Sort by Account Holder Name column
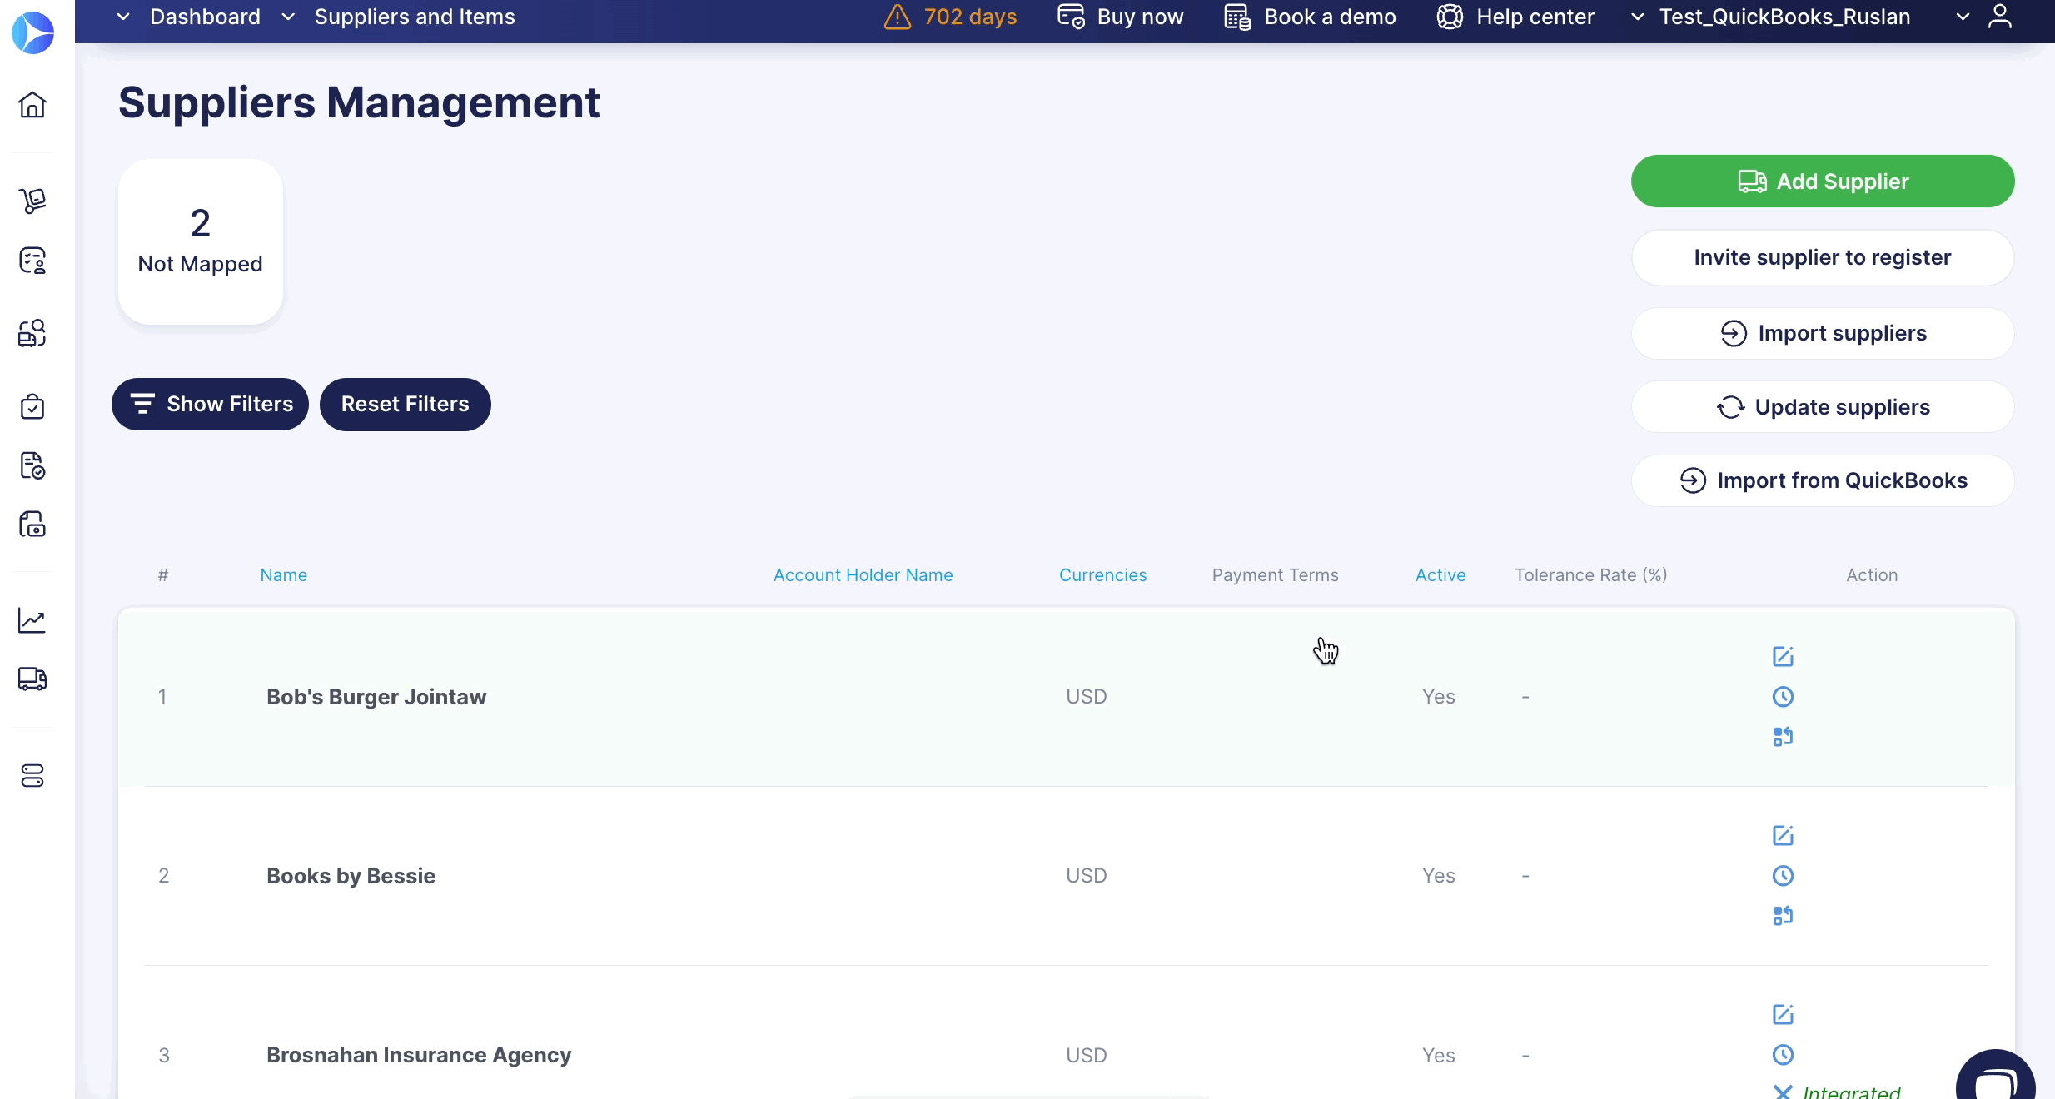 click(863, 574)
